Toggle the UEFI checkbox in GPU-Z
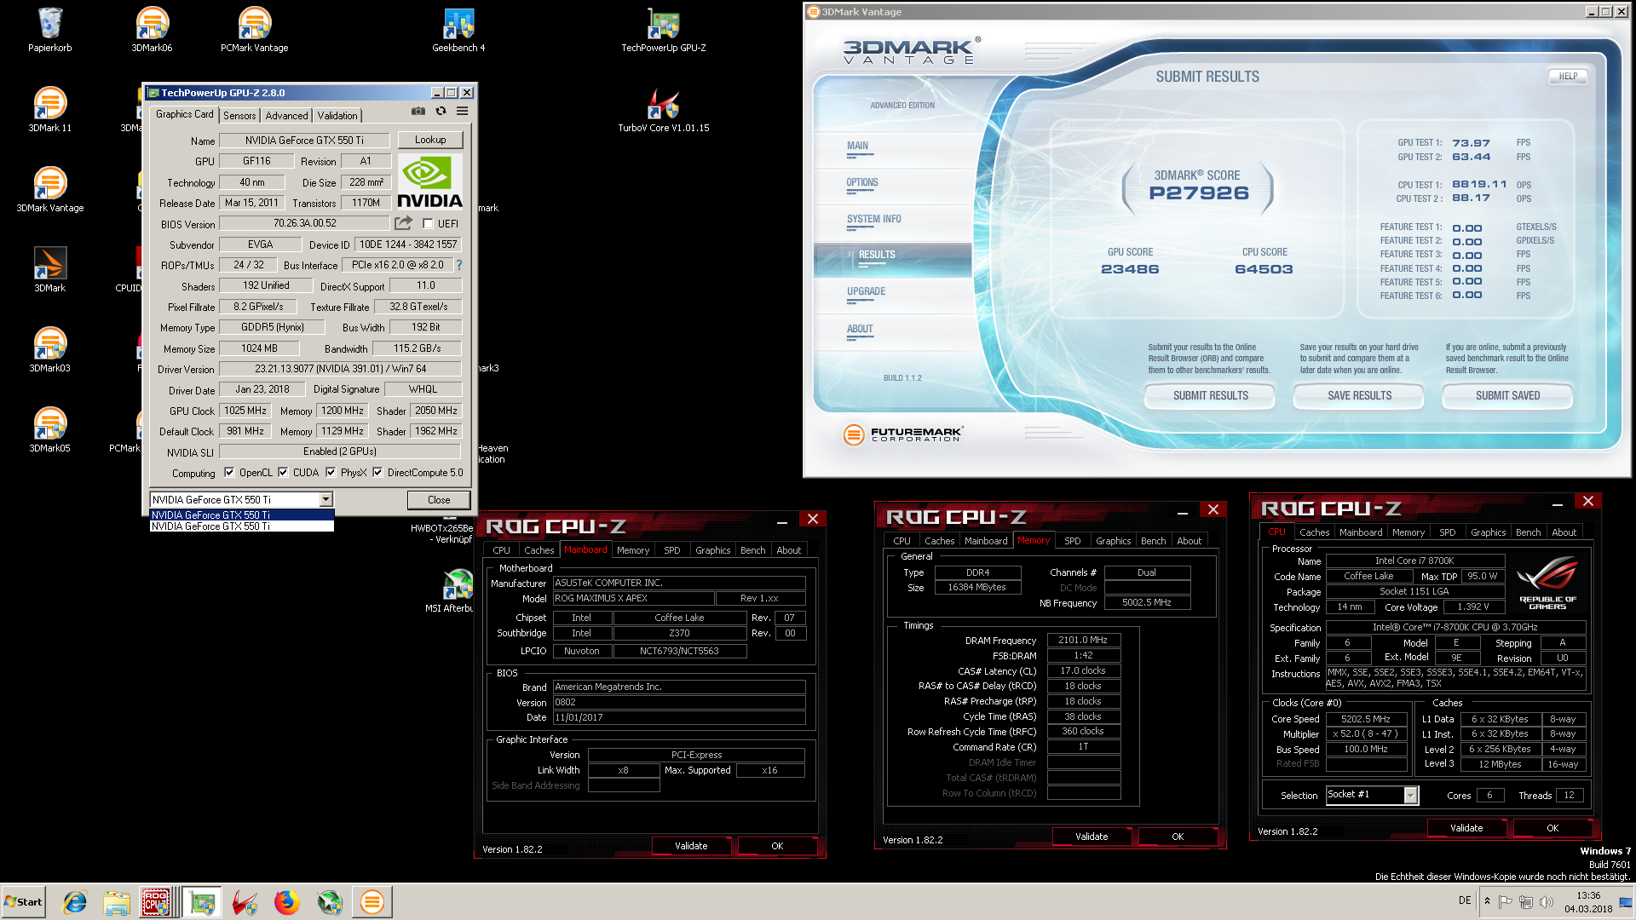1636x920 pixels. 428,223
